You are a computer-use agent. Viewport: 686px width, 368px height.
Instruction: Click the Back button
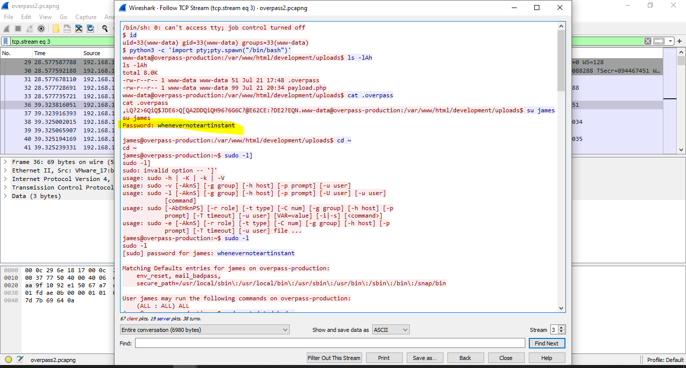tap(466, 358)
